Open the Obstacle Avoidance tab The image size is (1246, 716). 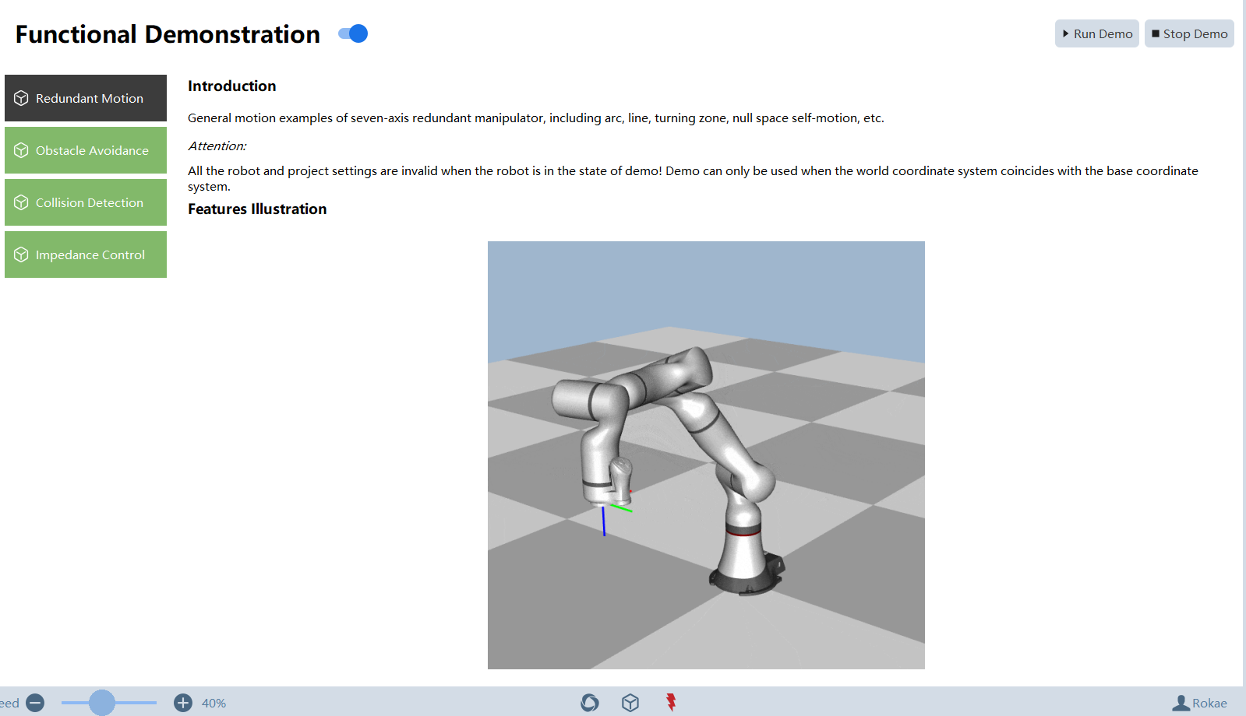pos(86,150)
